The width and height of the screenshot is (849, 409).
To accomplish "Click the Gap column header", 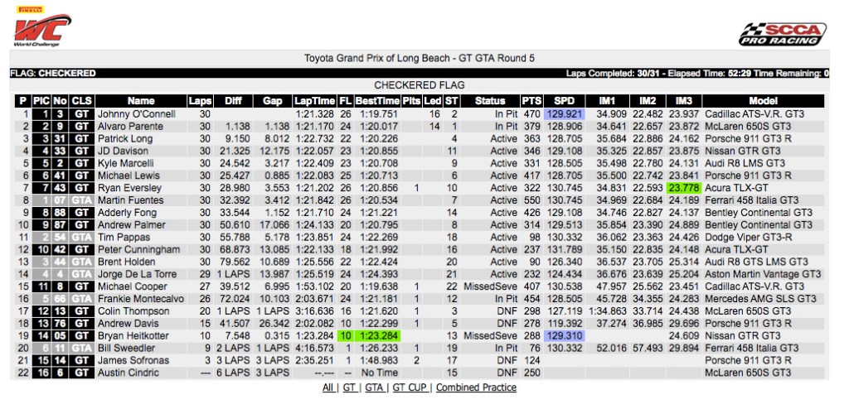I will (272, 101).
